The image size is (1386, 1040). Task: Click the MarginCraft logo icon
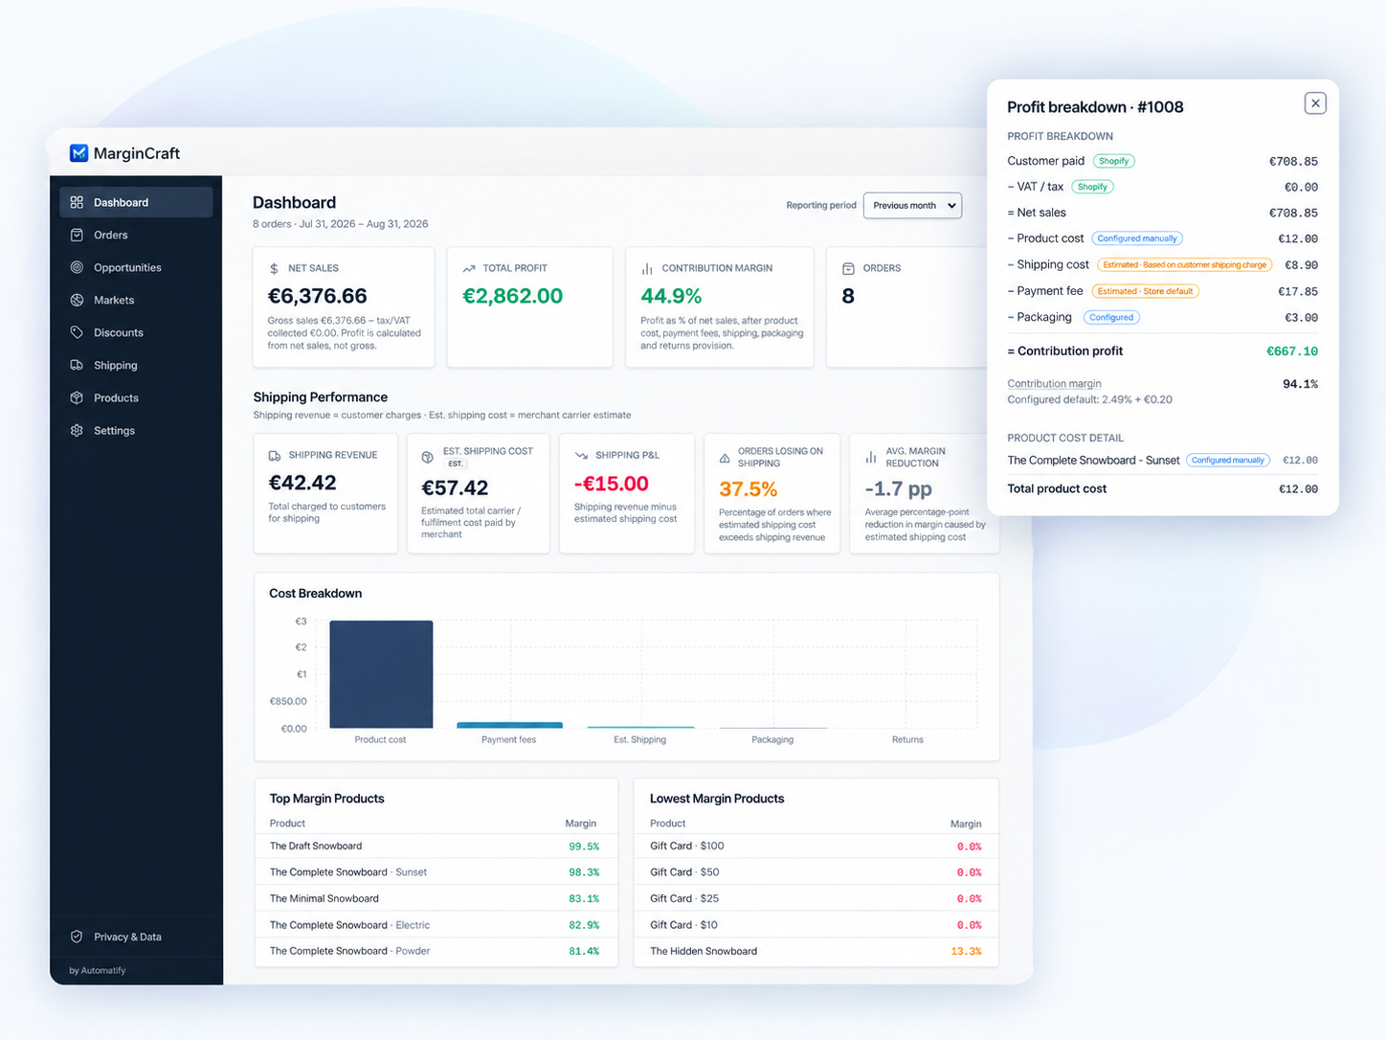79,153
